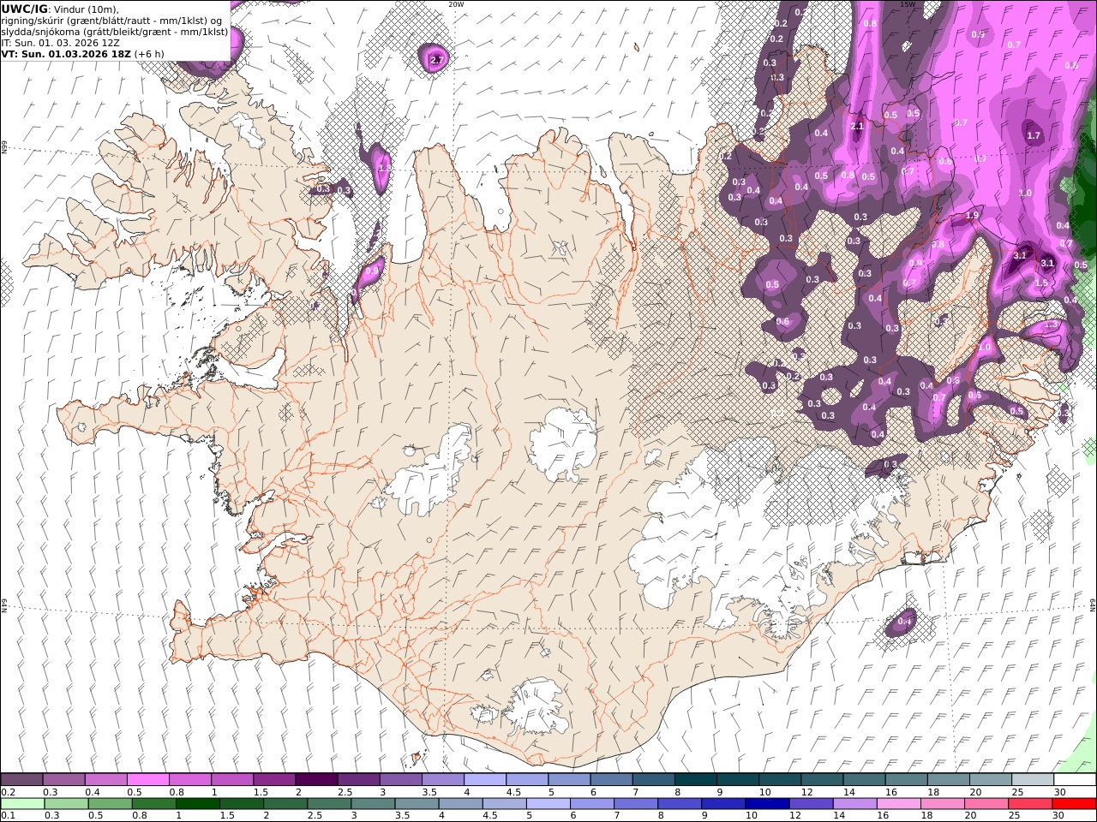Screen dimensions: 1097x822
Task: Click the 'rigning/skúrir' legend description line
Action: tap(112, 21)
